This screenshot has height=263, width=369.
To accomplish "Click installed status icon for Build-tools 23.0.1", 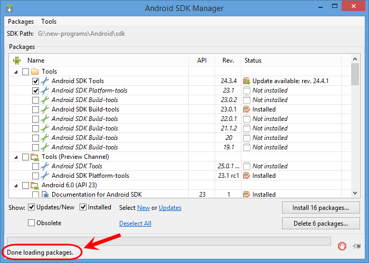I will pos(246,109).
